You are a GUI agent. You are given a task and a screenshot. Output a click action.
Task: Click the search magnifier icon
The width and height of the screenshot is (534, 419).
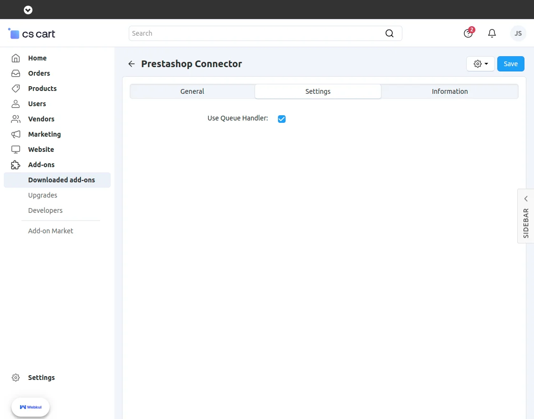pos(390,33)
